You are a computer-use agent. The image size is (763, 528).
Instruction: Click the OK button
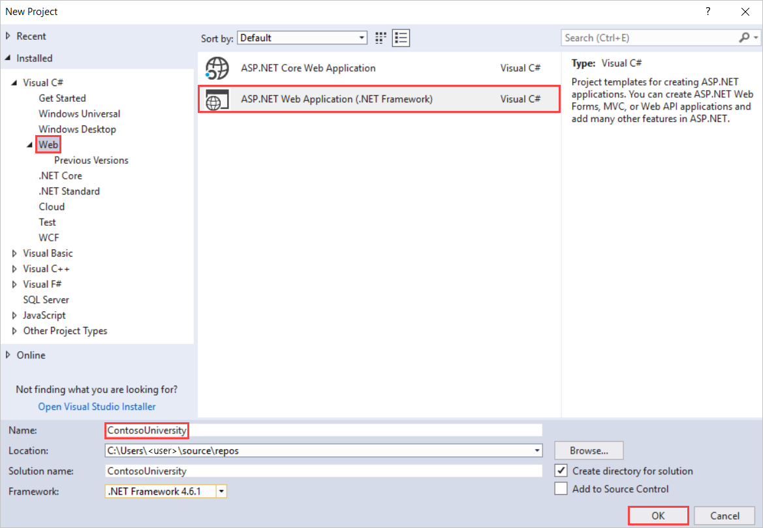(x=658, y=516)
